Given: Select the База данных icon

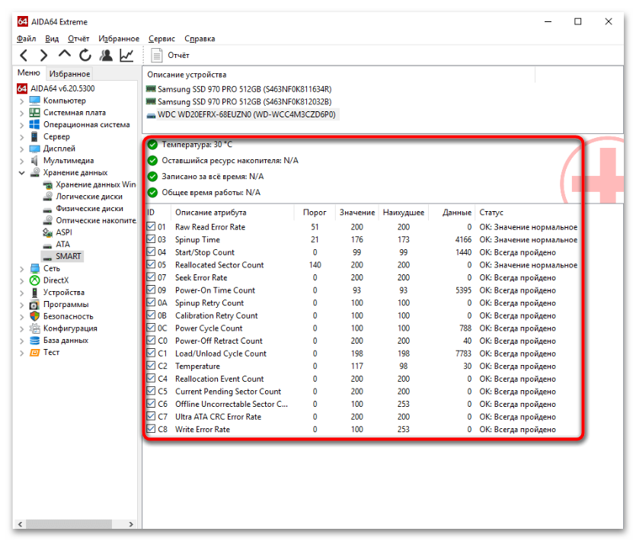Looking at the screenshot, I should [34, 341].
